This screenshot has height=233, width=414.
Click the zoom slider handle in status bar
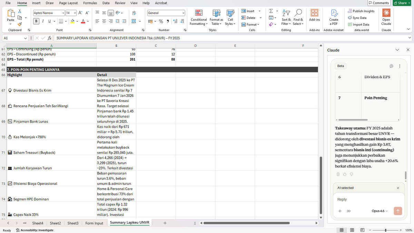(x=385, y=230)
